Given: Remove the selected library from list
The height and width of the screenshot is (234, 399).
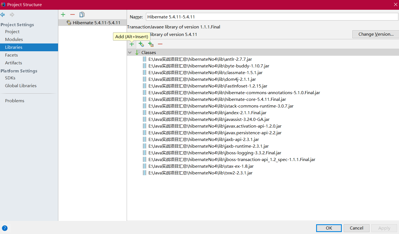Looking at the screenshot, I should tap(73, 14).
